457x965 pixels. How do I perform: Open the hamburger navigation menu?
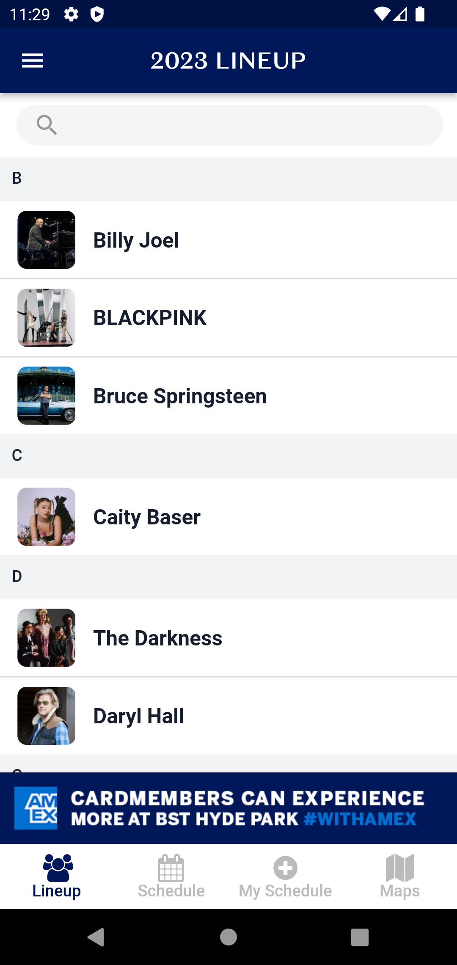33,61
